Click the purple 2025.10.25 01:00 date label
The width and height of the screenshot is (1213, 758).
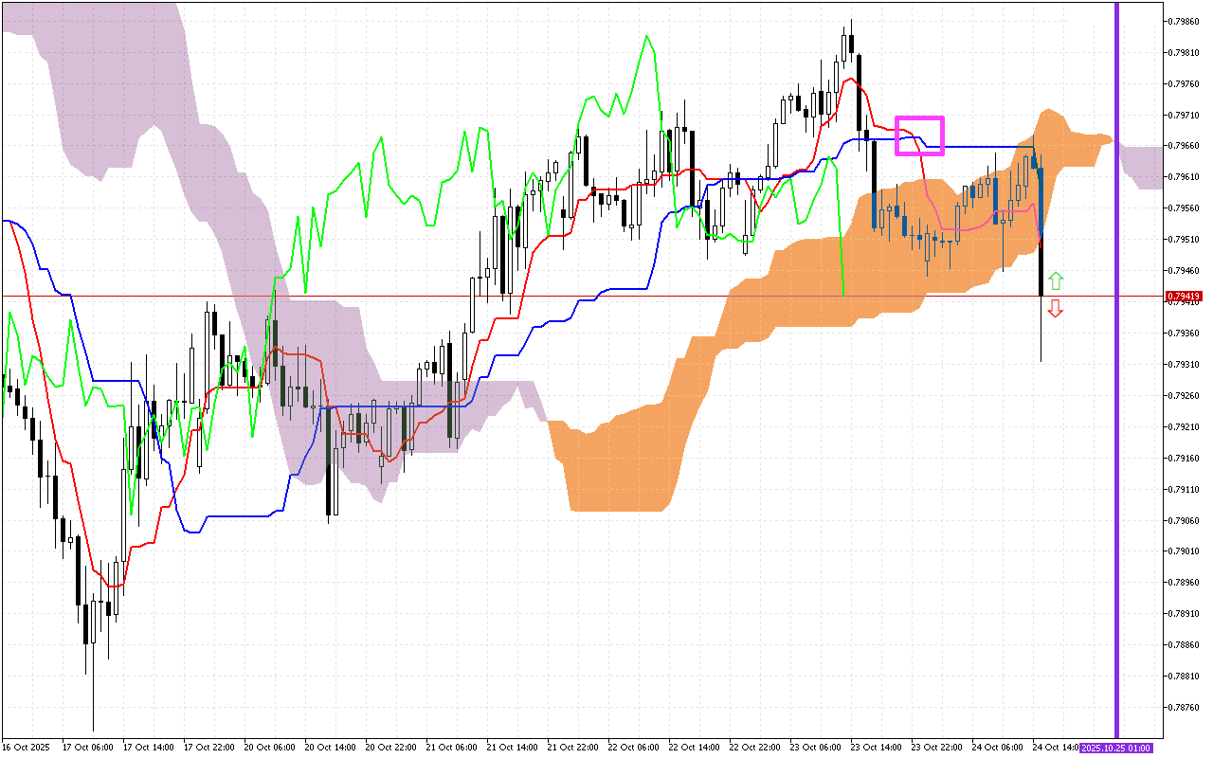[x=1115, y=749]
